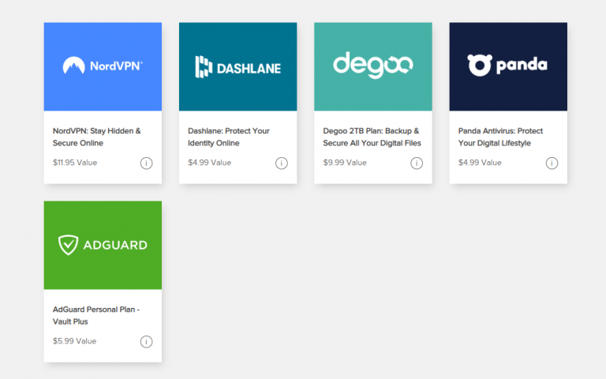Image resolution: width=606 pixels, height=379 pixels.
Task: Click the Panda logo banner
Action: click(x=508, y=66)
